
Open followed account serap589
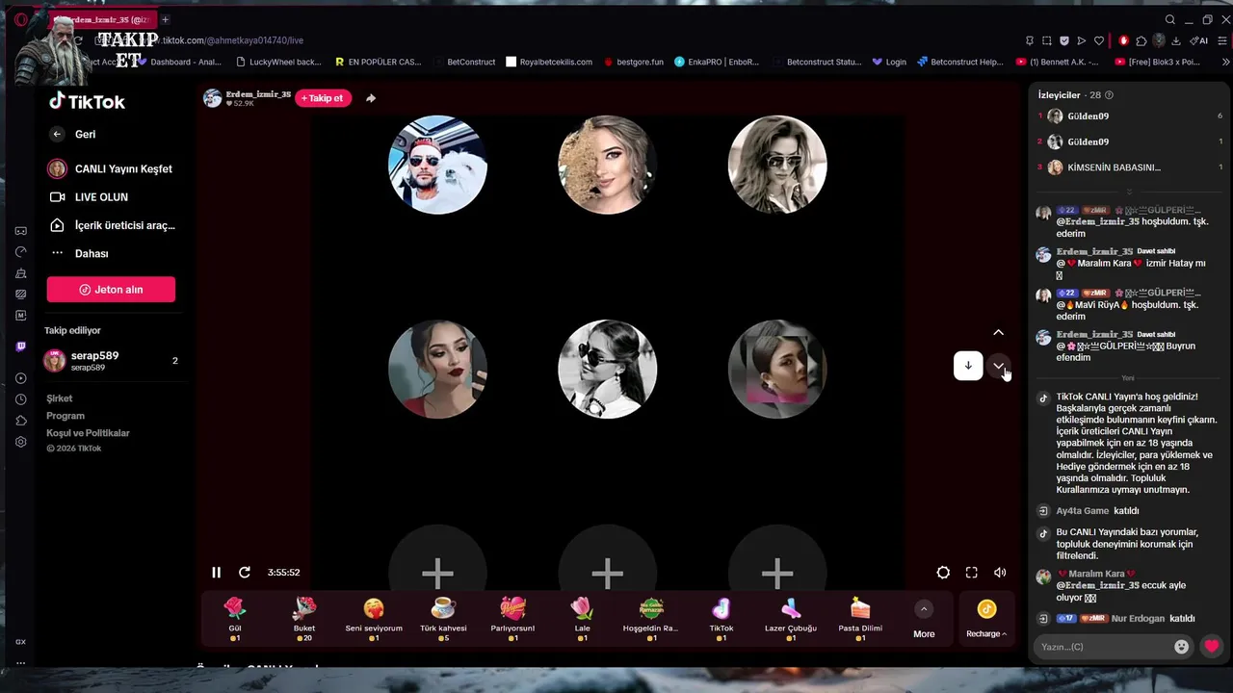pos(111,361)
